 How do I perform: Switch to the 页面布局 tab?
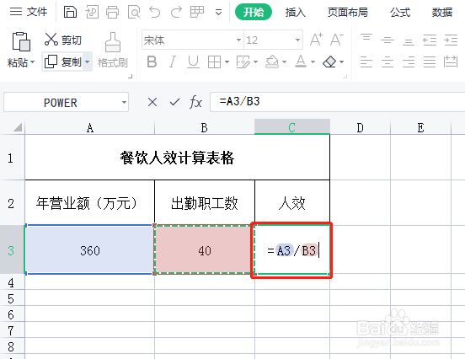click(x=348, y=12)
